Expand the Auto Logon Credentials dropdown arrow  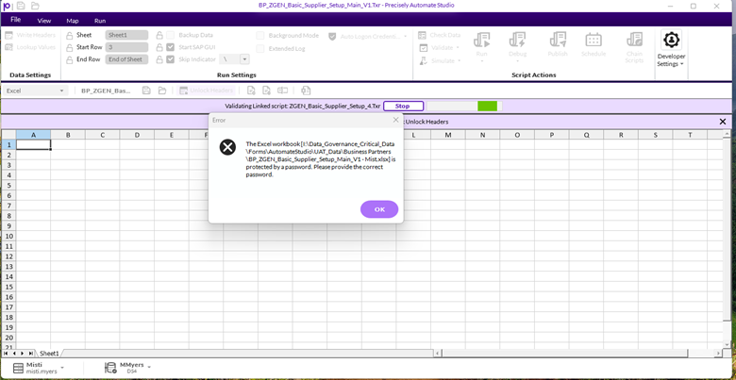pyautogui.click(x=405, y=36)
